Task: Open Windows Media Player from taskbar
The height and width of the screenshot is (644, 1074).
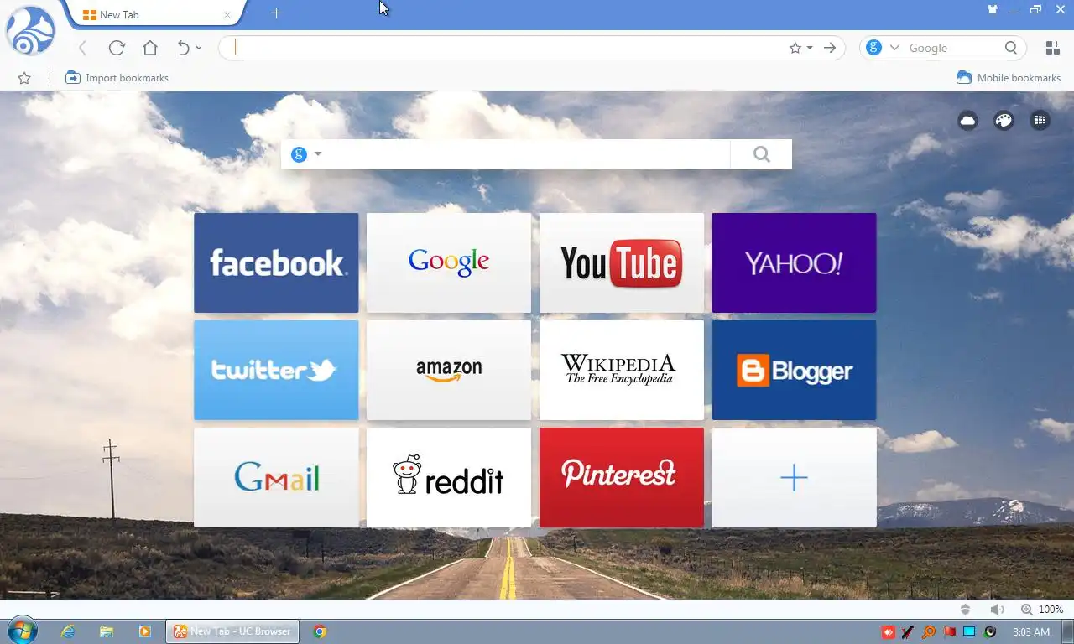Action: point(145,631)
